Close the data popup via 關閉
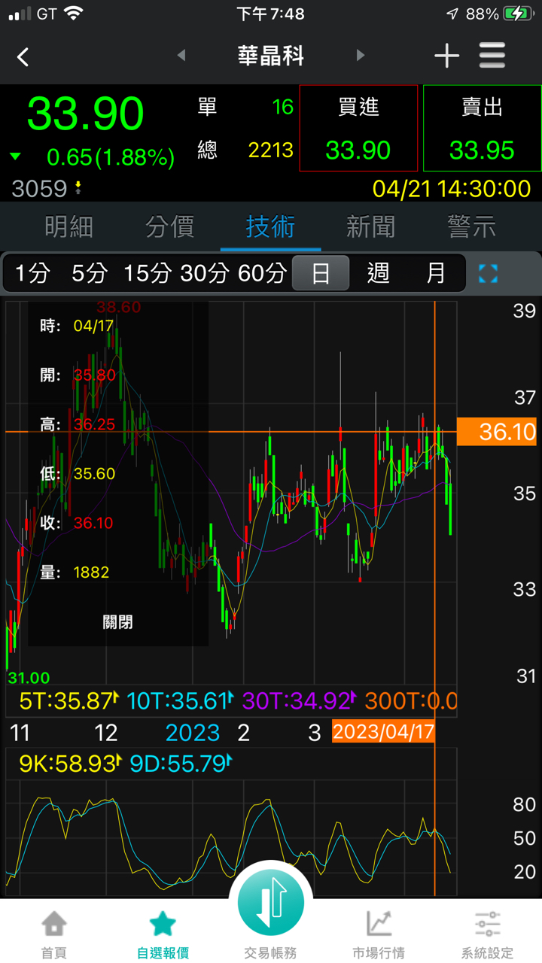This screenshot has height=963, width=542. [118, 622]
